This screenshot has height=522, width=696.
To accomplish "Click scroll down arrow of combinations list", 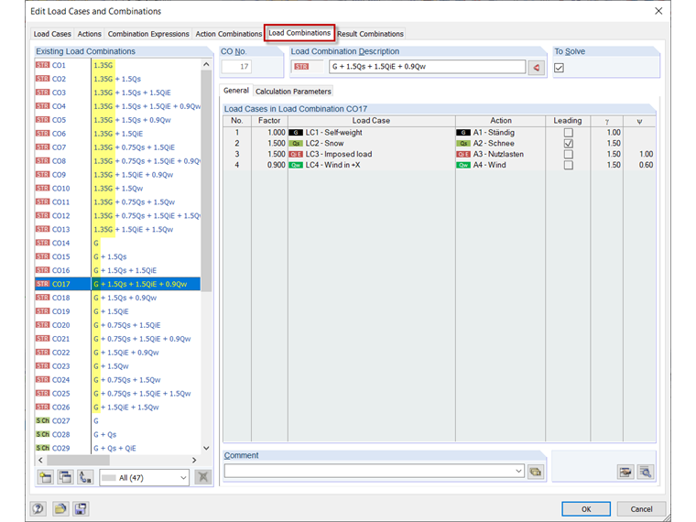I will pyautogui.click(x=206, y=448).
